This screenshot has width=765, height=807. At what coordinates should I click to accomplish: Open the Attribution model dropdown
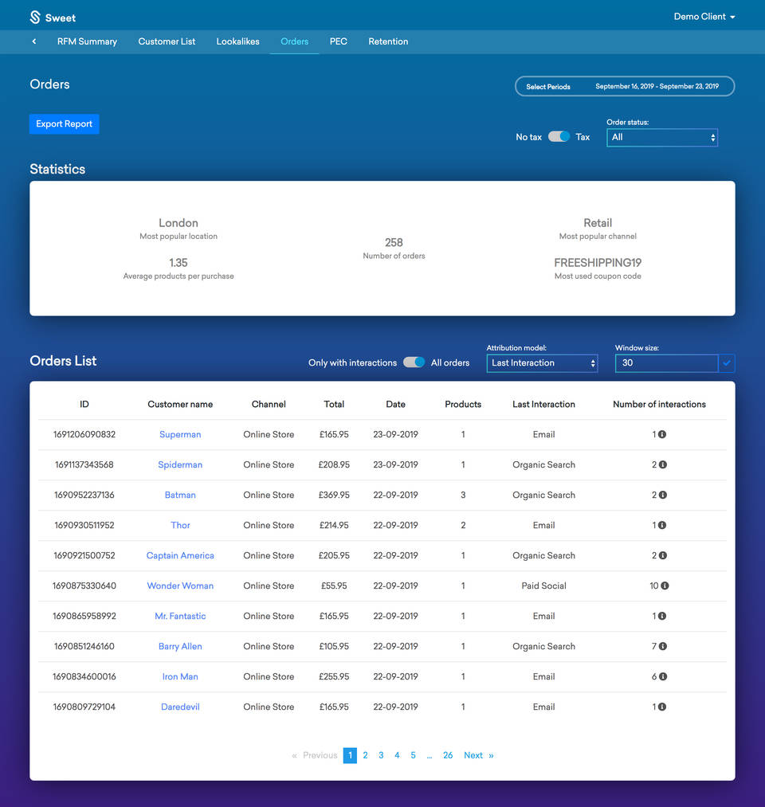tap(542, 362)
